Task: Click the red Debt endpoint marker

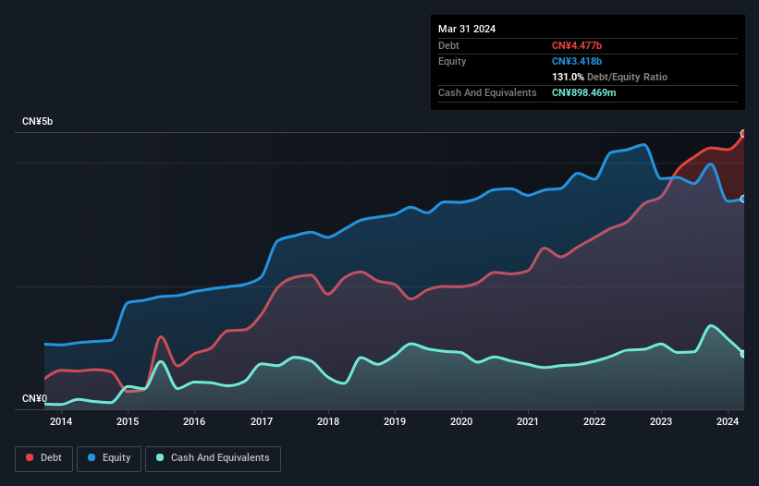Action: (x=744, y=133)
